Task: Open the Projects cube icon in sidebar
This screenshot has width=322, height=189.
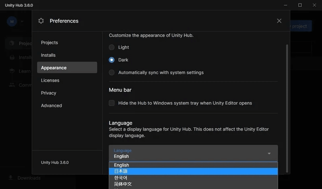Action: (x=12, y=43)
